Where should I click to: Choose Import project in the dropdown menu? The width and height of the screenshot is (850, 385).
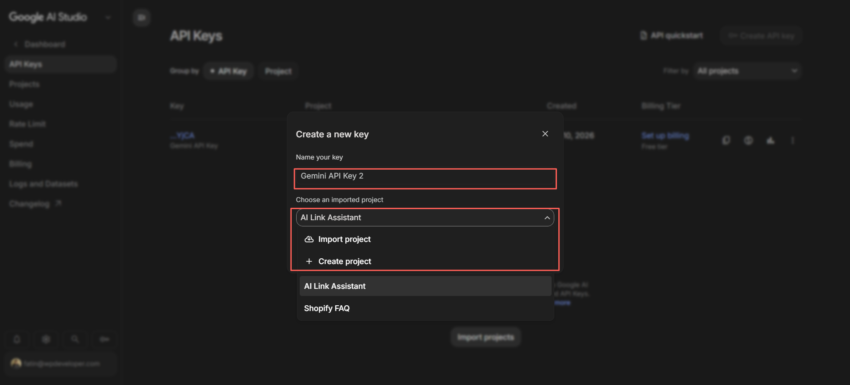point(425,239)
